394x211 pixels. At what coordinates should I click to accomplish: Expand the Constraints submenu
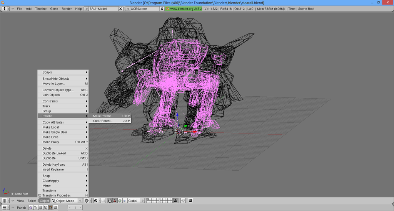click(x=63, y=101)
